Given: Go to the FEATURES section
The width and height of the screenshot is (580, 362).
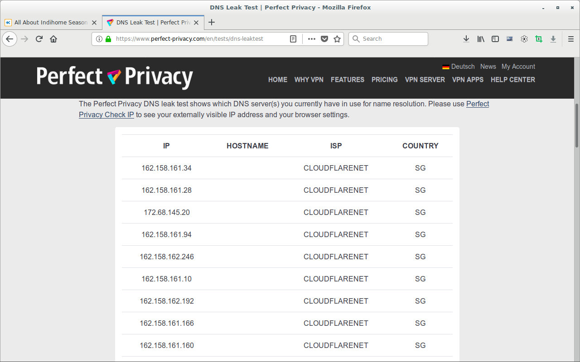Looking at the screenshot, I should click(348, 80).
